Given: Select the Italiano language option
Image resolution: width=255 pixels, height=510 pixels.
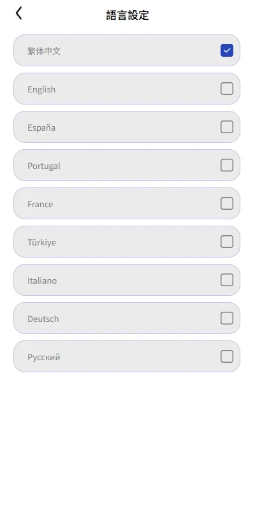Looking at the screenshot, I should (x=127, y=280).
